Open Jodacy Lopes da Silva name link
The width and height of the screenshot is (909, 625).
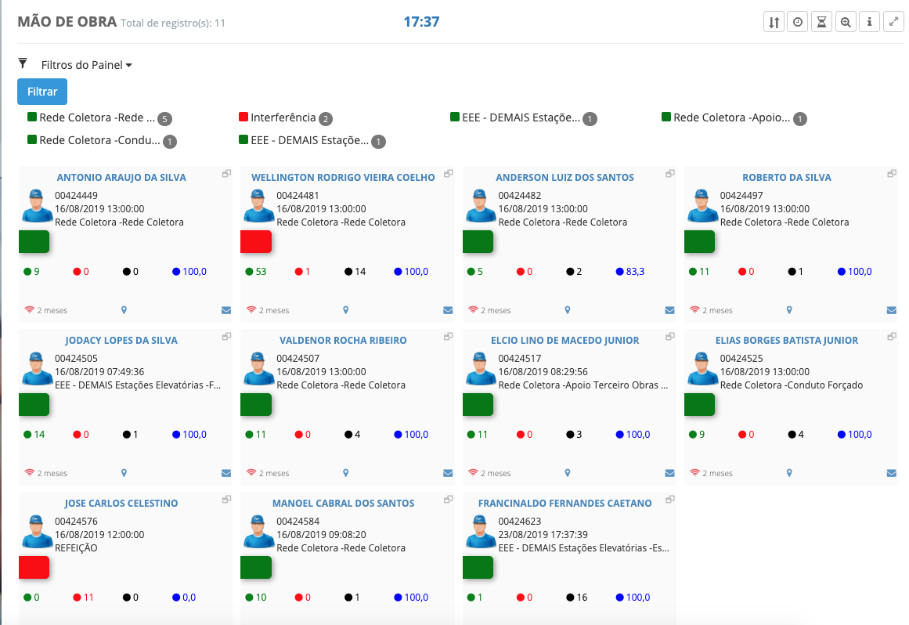[121, 341]
